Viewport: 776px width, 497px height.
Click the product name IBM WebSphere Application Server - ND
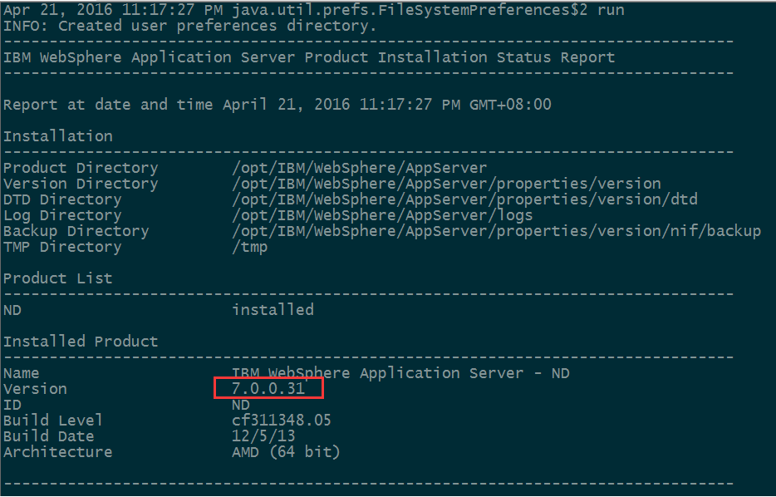click(400, 373)
